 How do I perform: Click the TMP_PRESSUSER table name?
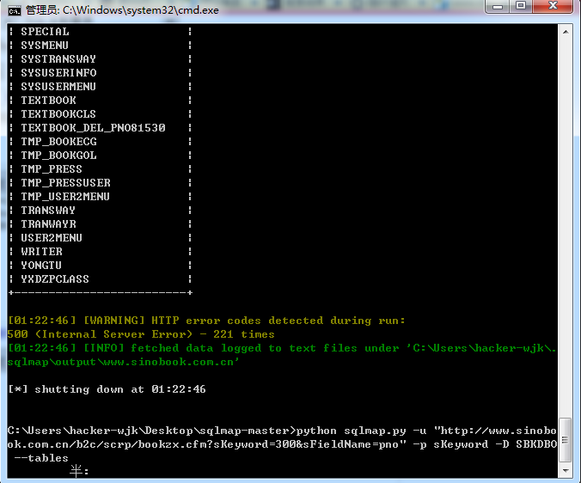tap(65, 182)
